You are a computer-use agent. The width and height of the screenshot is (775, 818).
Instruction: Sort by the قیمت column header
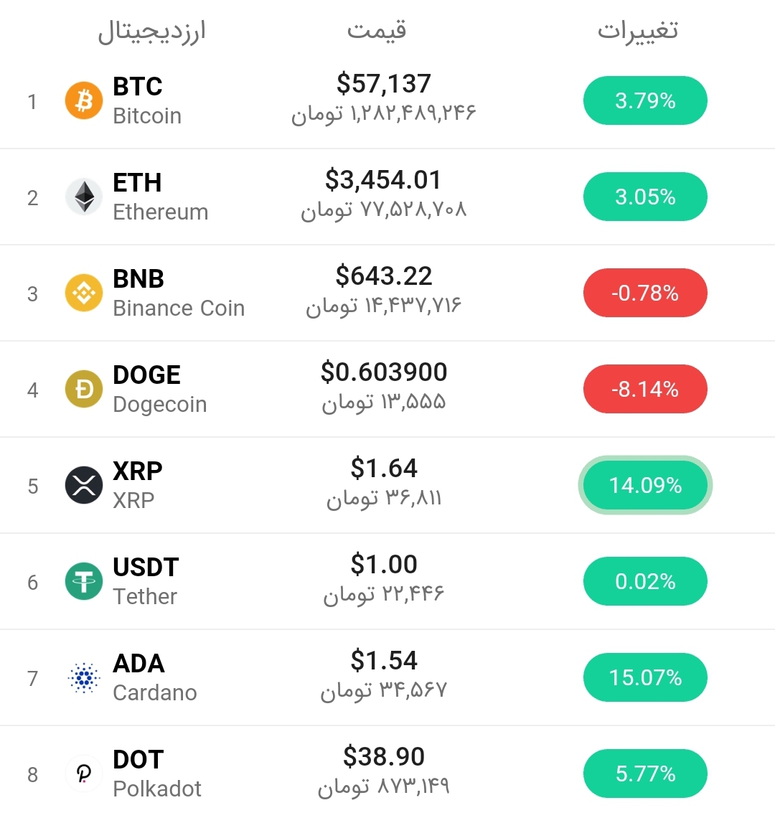click(x=377, y=31)
